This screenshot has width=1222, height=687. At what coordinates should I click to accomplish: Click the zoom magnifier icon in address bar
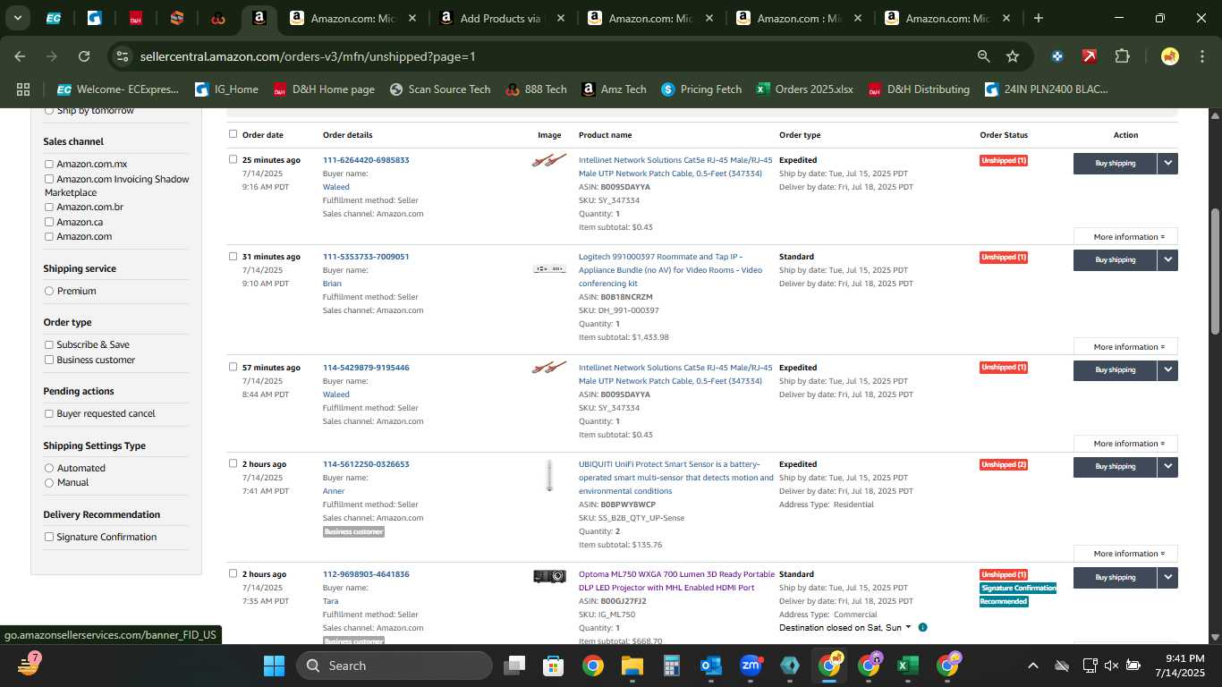pos(983,56)
